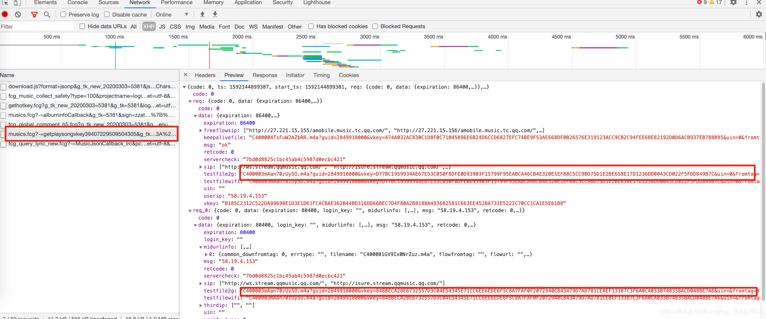Stop recording network log
The height and width of the screenshot is (319, 766).
5,15
